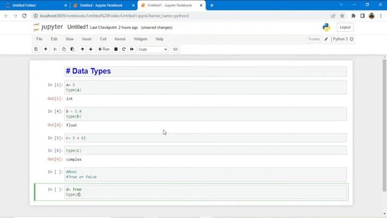Open the File menu
The image size is (387, 218).
click(x=39, y=39)
